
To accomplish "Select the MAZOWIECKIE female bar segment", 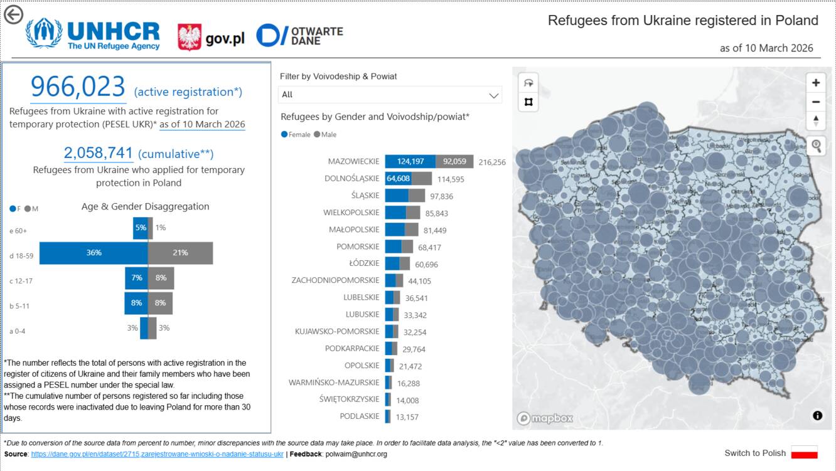I will point(410,161).
